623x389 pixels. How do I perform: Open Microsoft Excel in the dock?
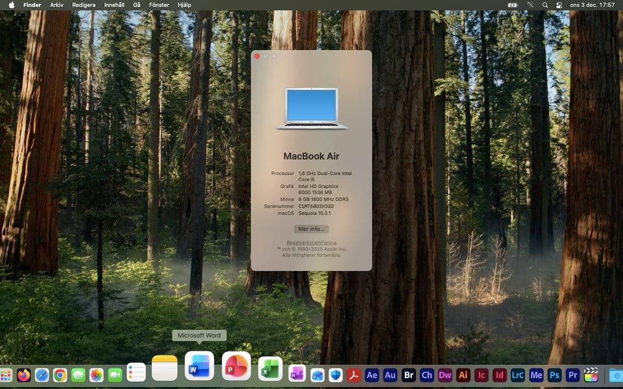270,369
